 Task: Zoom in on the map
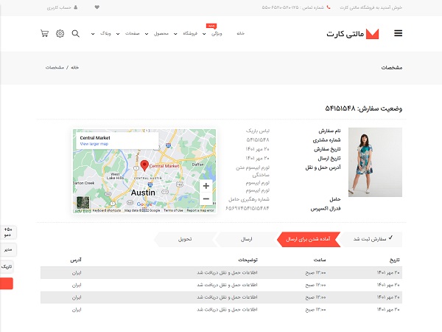(x=206, y=186)
